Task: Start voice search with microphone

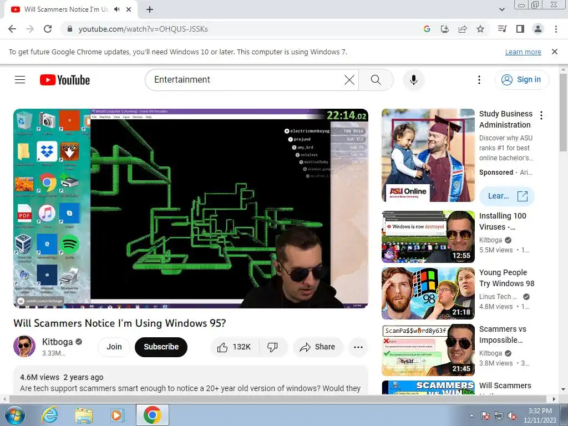Action: tap(413, 80)
